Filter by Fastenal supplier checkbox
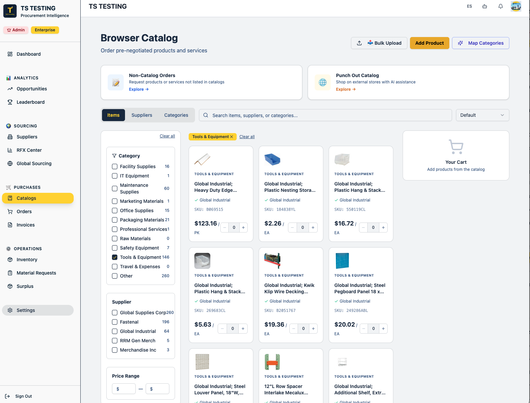 (x=115, y=322)
